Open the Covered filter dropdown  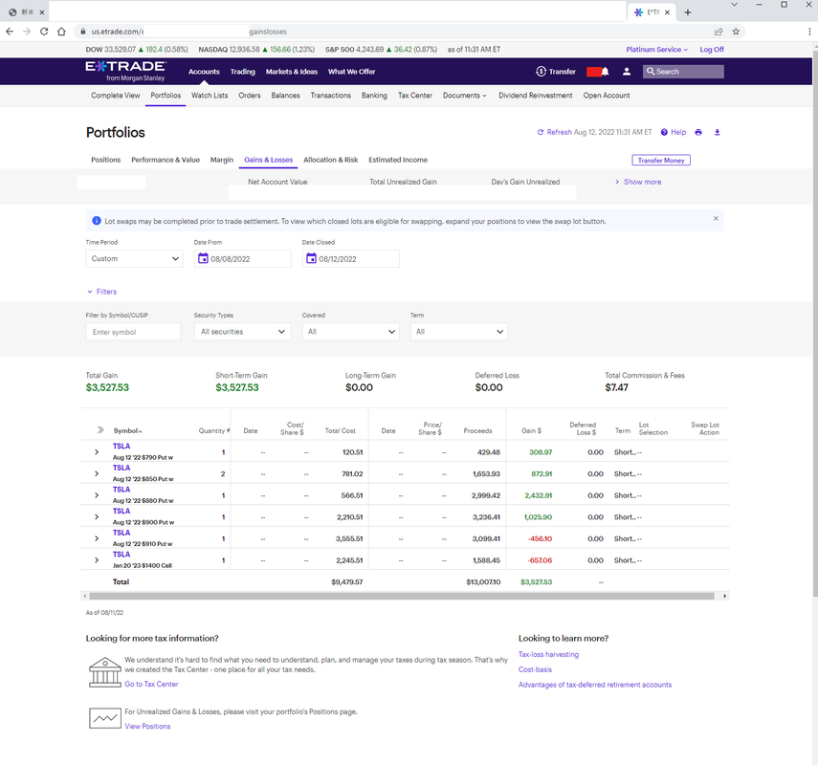click(x=350, y=332)
